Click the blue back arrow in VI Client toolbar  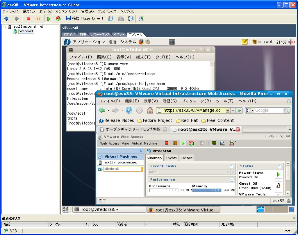(x=6, y=19)
